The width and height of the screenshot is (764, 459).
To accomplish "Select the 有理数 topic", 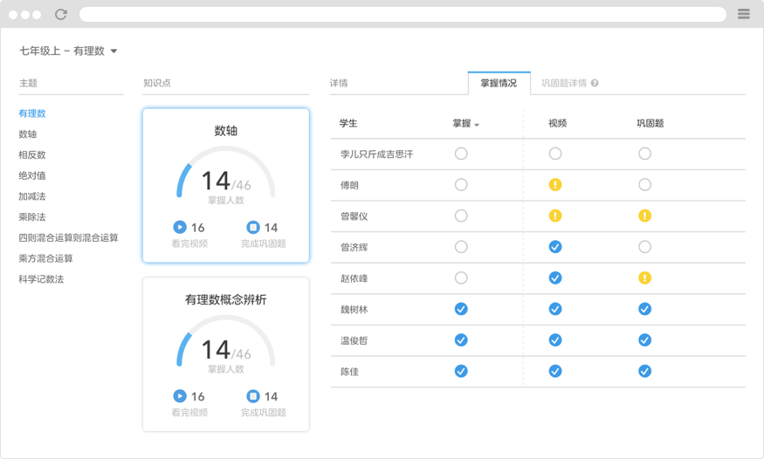I will 32,113.
